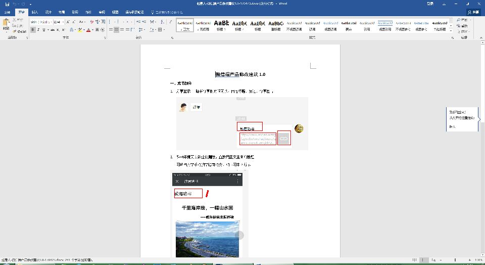Click the borders icon in paragraph group

pyautogui.click(x=160, y=30)
